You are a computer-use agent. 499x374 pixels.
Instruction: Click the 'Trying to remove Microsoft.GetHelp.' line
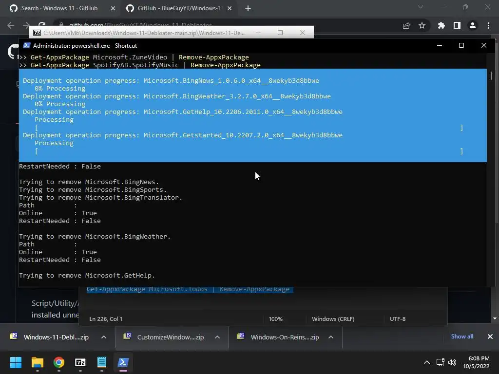(x=87, y=276)
